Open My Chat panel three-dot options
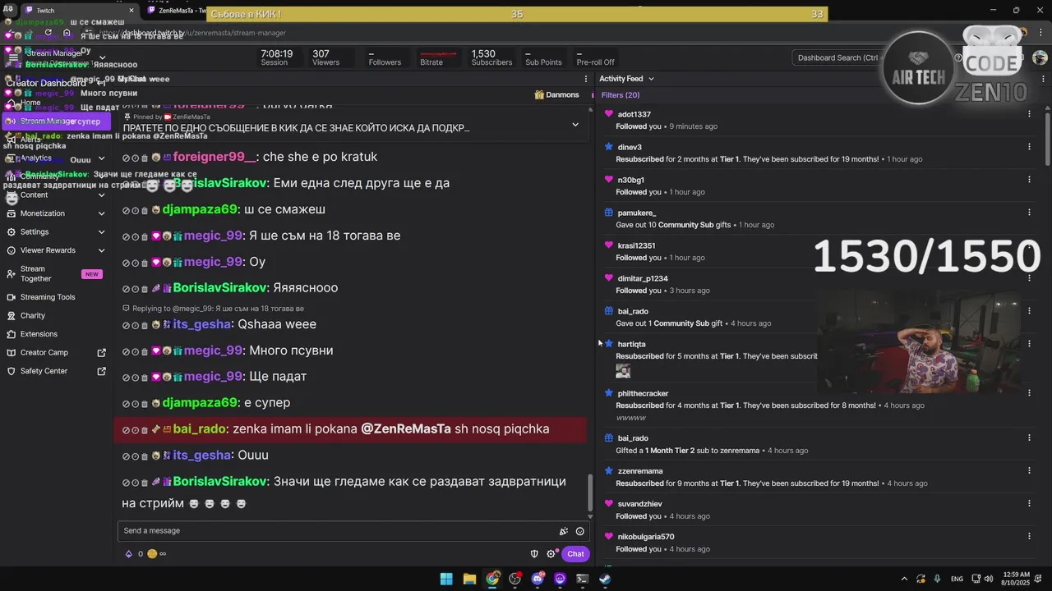 [586, 79]
